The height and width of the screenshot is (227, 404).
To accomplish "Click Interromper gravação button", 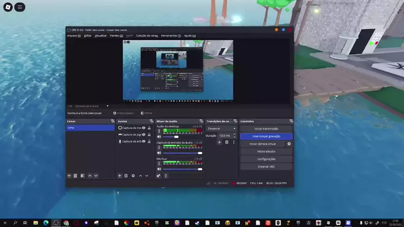I will [266, 136].
